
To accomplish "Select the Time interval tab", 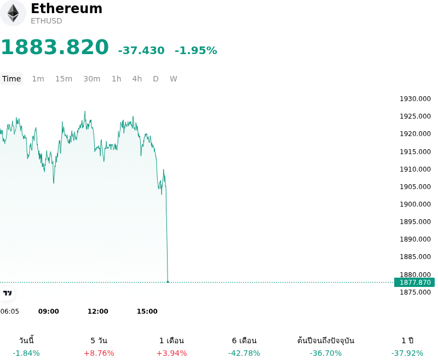I will [x=11, y=79].
